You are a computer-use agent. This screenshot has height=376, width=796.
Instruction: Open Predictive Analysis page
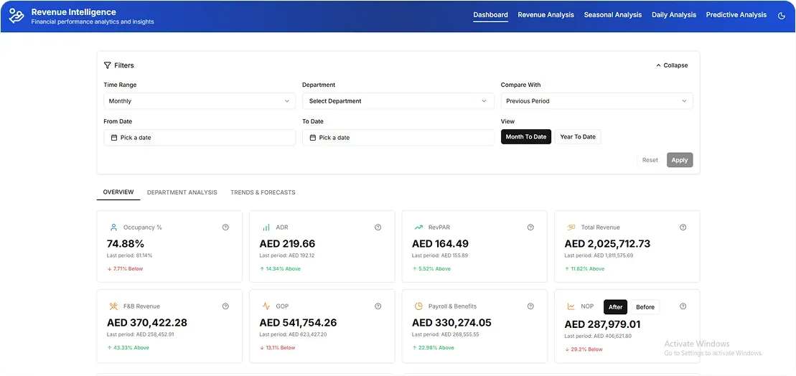coord(736,15)
